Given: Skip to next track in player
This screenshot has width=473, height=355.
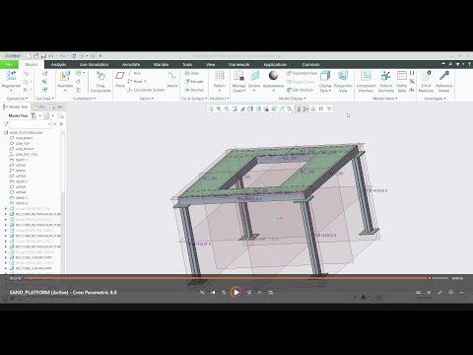Looking at the screenshot, I should click(x=259, y=292).
